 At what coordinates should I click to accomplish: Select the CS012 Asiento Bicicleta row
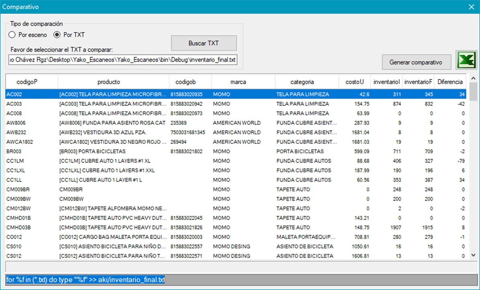112,256
